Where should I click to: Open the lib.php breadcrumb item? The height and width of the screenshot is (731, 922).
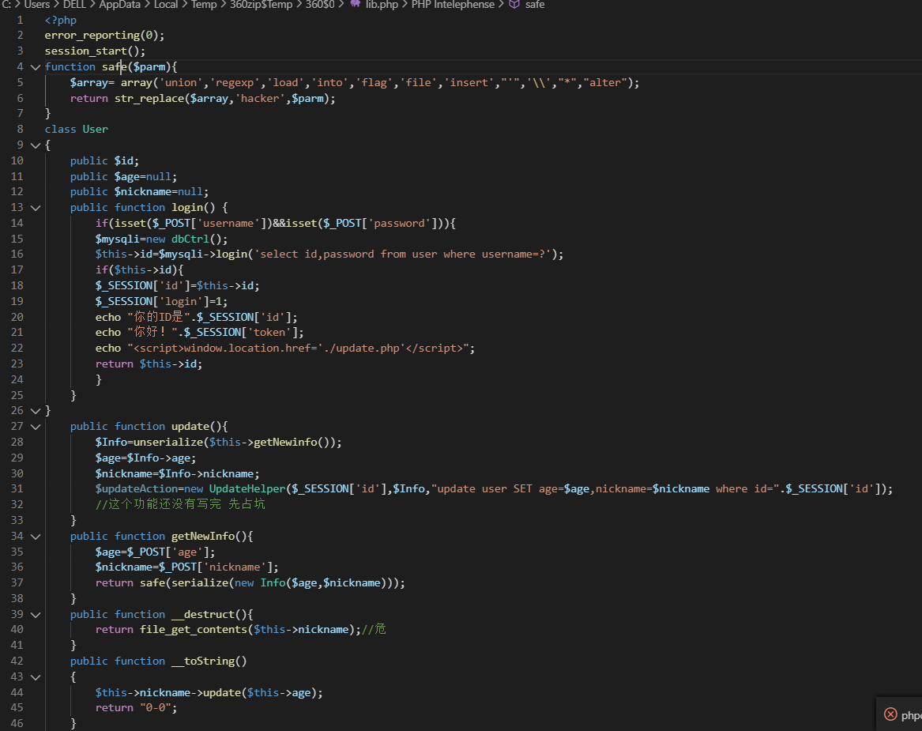(382, 4)
